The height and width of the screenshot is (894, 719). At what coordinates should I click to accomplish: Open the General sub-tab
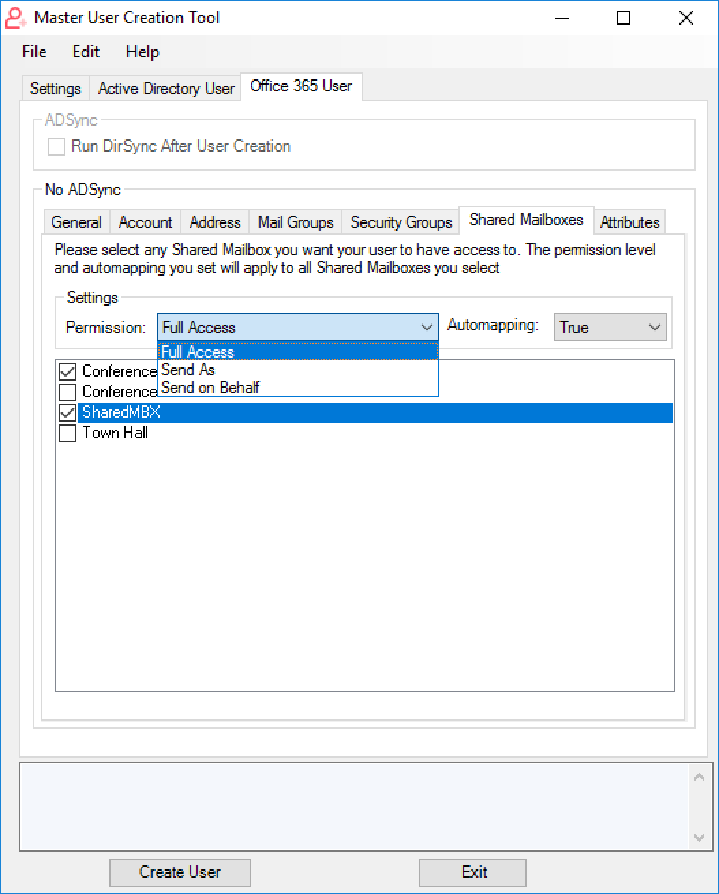point(76,222)
